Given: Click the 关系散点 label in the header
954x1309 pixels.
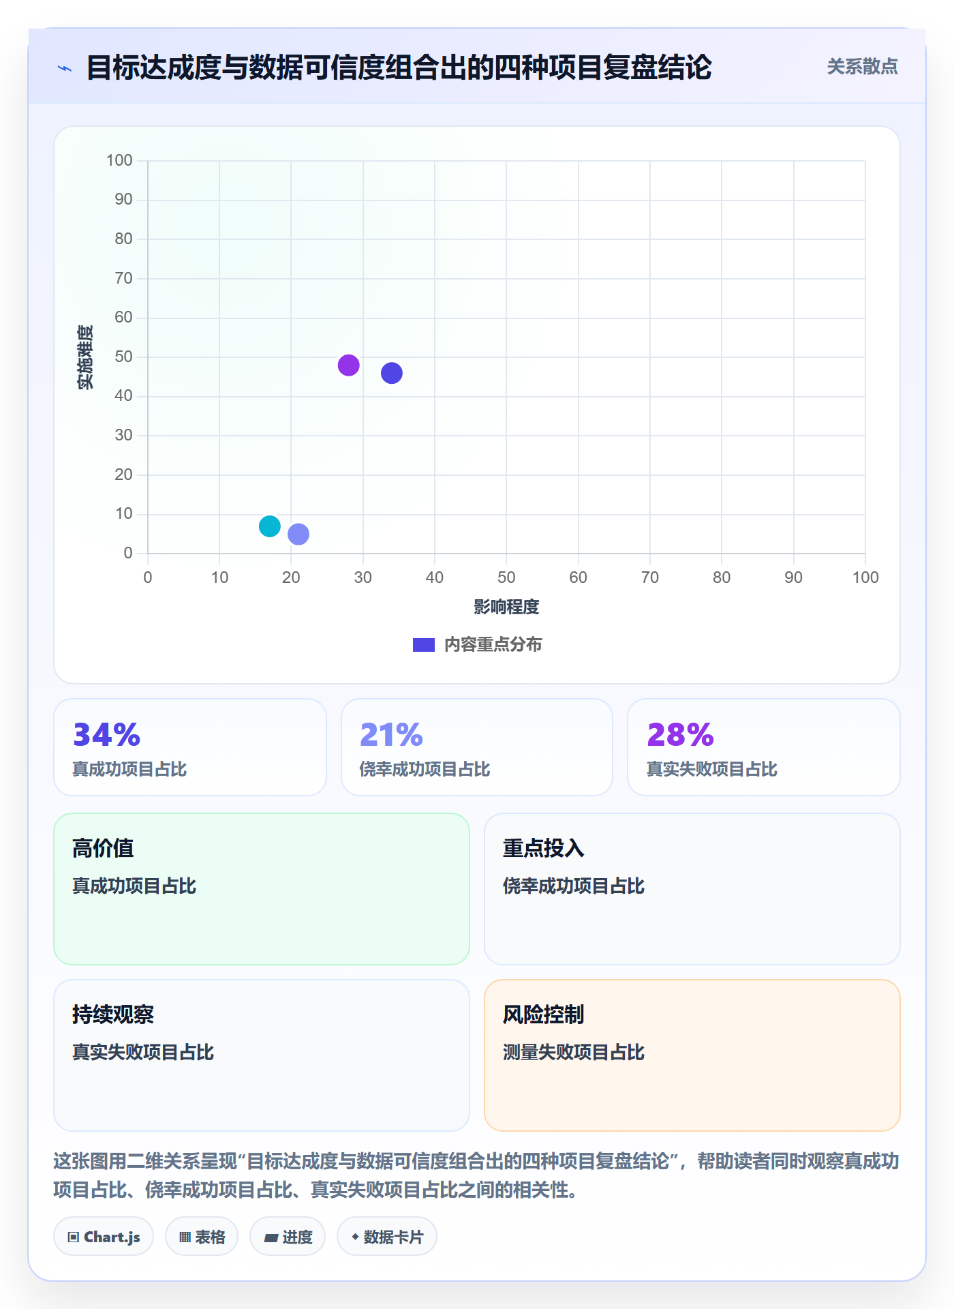Looking at the screenshot, I should [862, 67].
